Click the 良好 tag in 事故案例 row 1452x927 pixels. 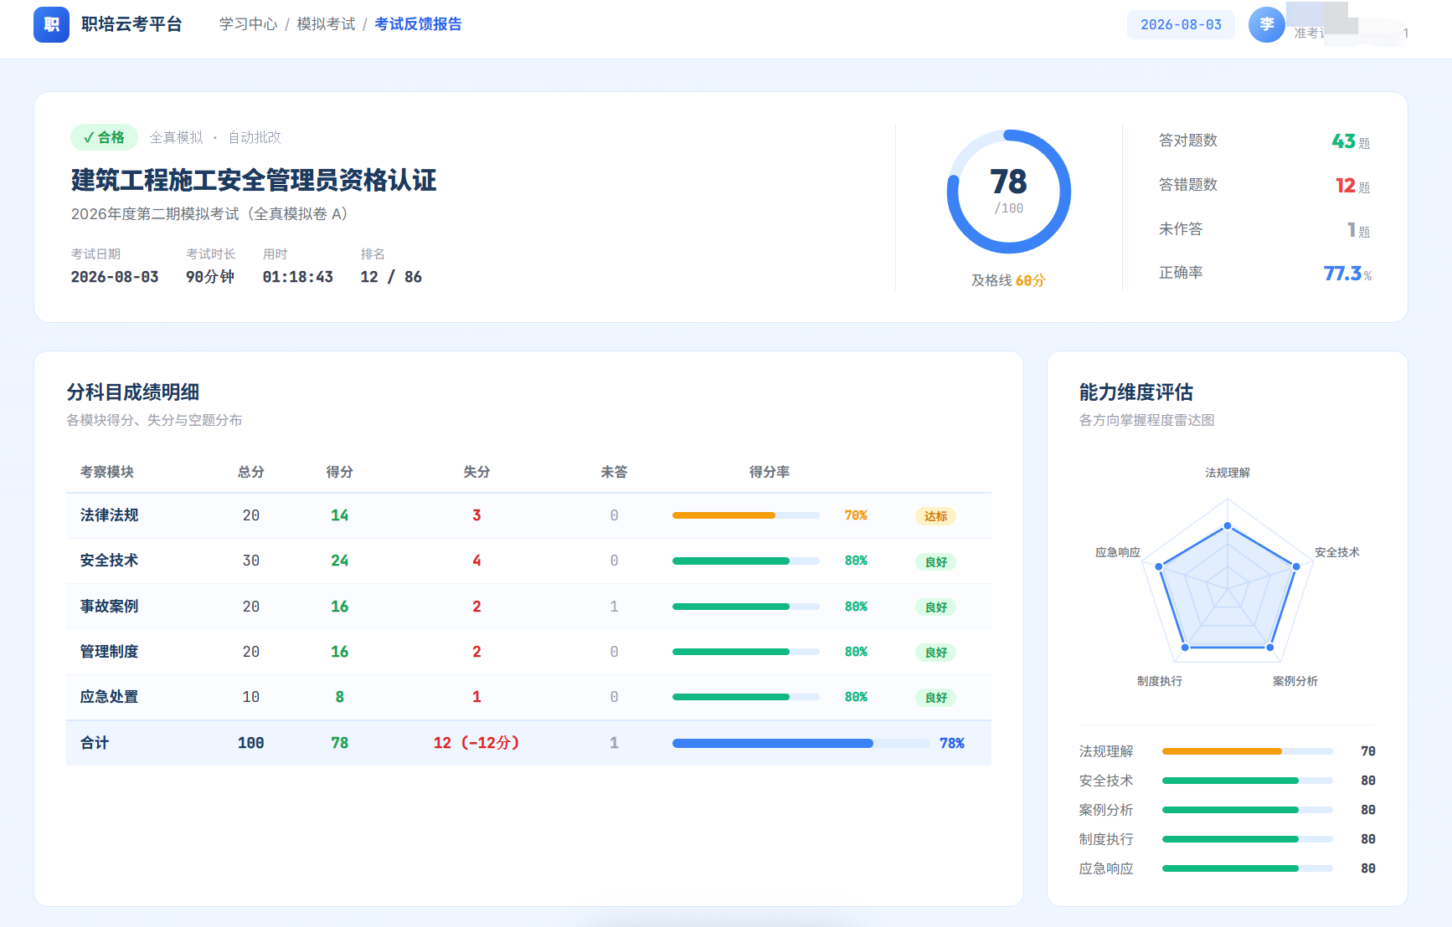(935, 607)
